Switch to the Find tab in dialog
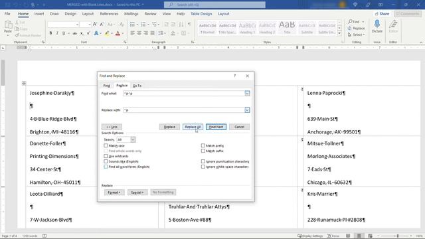Image resolution: width=425 pixels, height=239 pixels. 106,86
